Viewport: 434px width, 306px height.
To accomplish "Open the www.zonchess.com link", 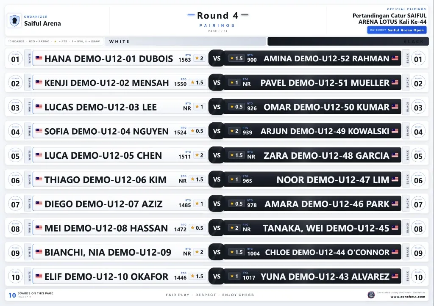I will point(408,297).
